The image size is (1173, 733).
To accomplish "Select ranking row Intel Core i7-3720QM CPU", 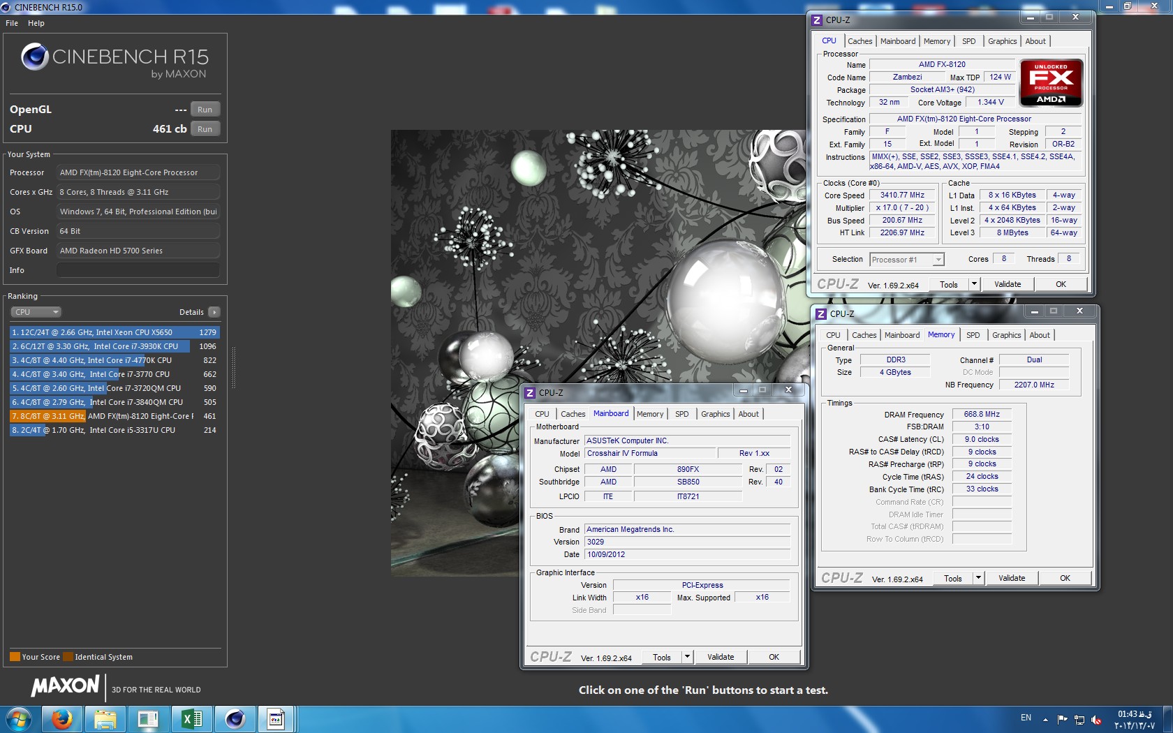I will pos(115,388).
